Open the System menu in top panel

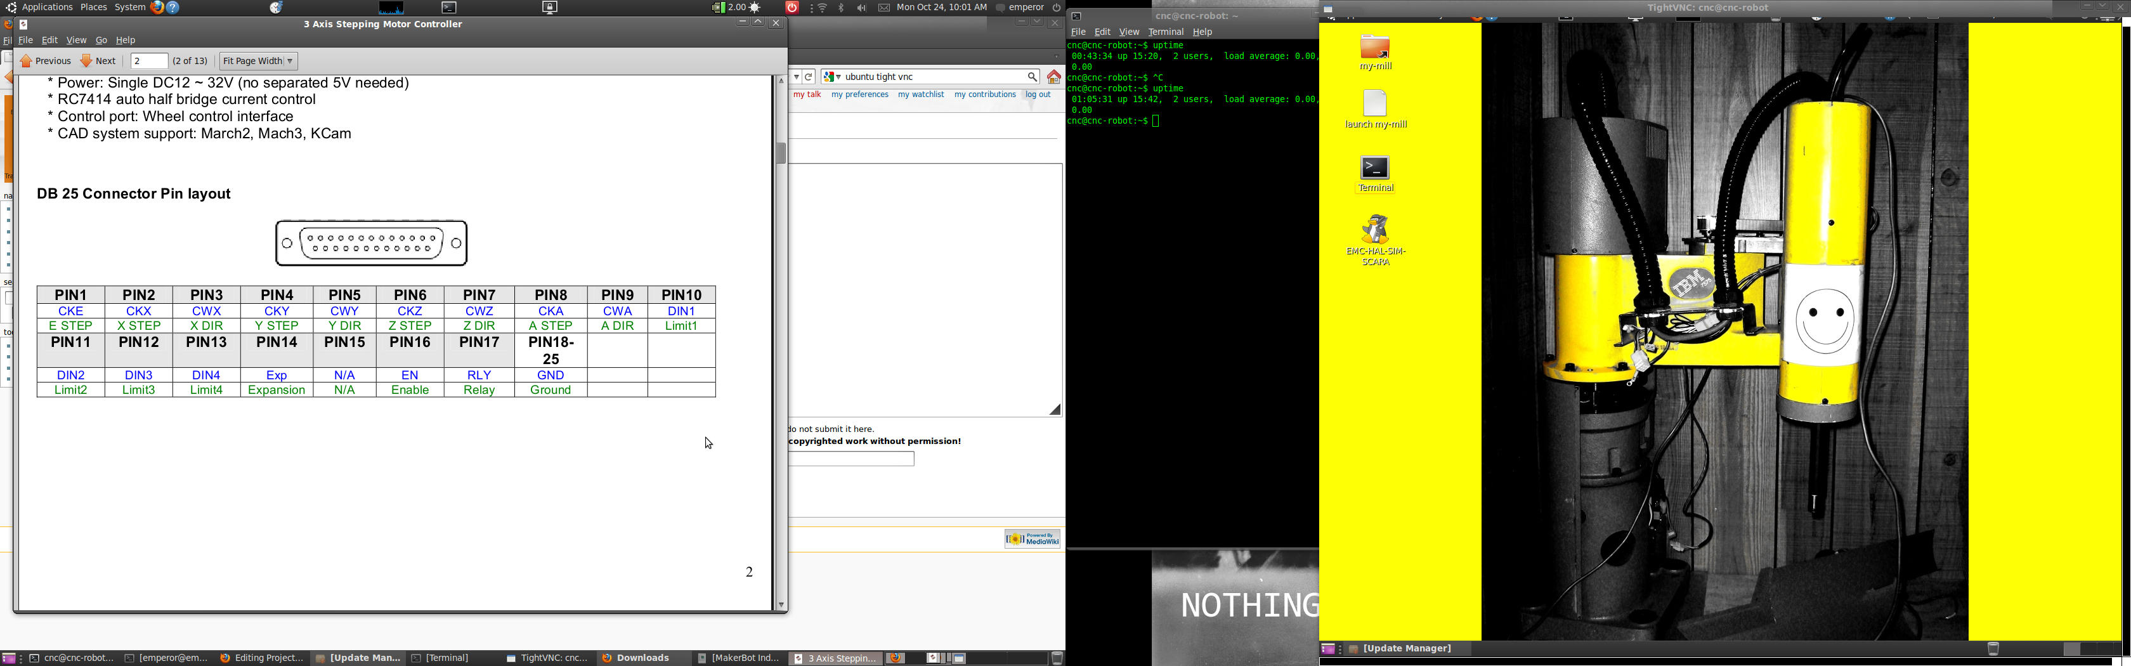point(130,8)
